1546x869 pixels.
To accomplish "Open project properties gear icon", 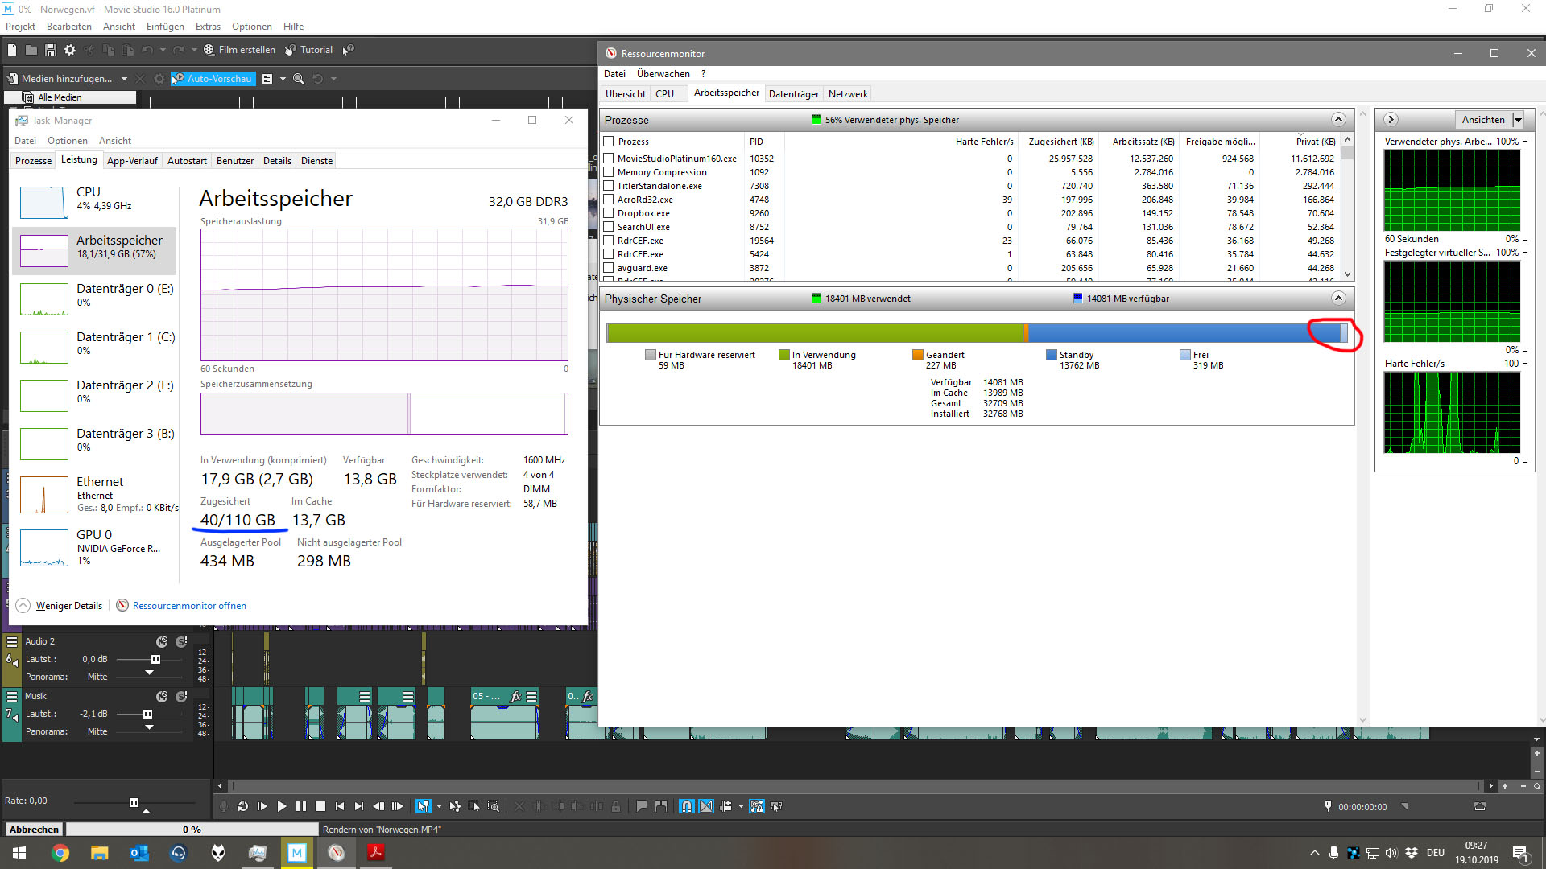I will [x=70, y=50].
